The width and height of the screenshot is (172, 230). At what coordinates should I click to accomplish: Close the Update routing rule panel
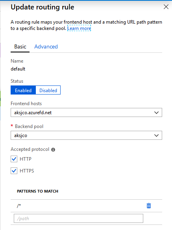[x=166, y=7]
